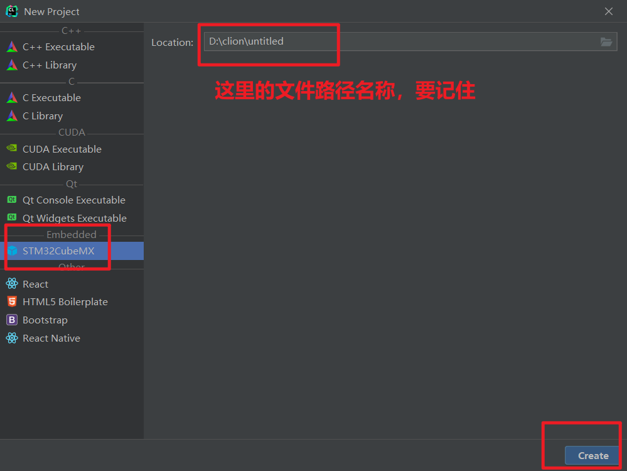627x471 pixels.
Task: Select the React Native atom icon
Action: [x=13, y=338]
